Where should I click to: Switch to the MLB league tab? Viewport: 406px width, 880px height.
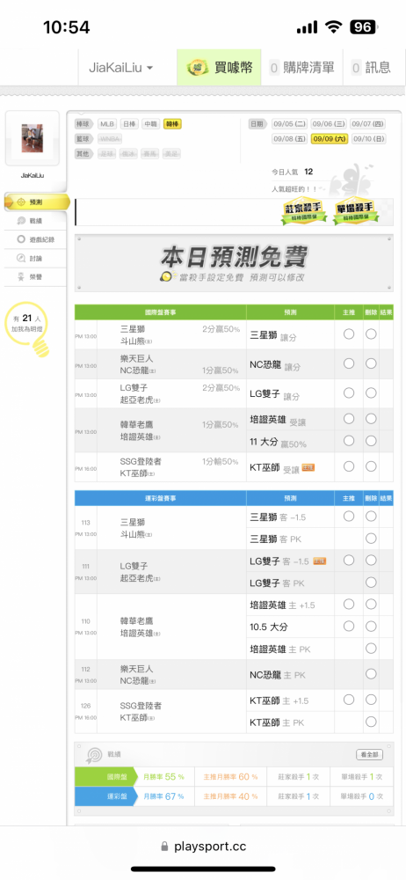click(x=107, y=124)
